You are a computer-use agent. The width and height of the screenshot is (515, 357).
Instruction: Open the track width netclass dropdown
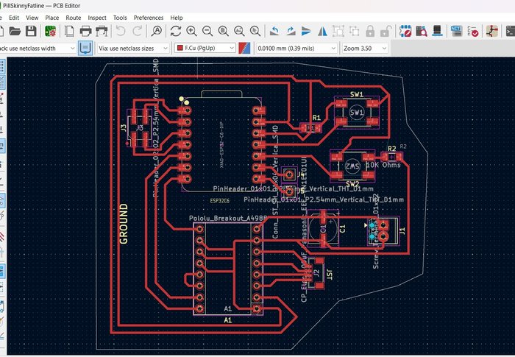38,49
